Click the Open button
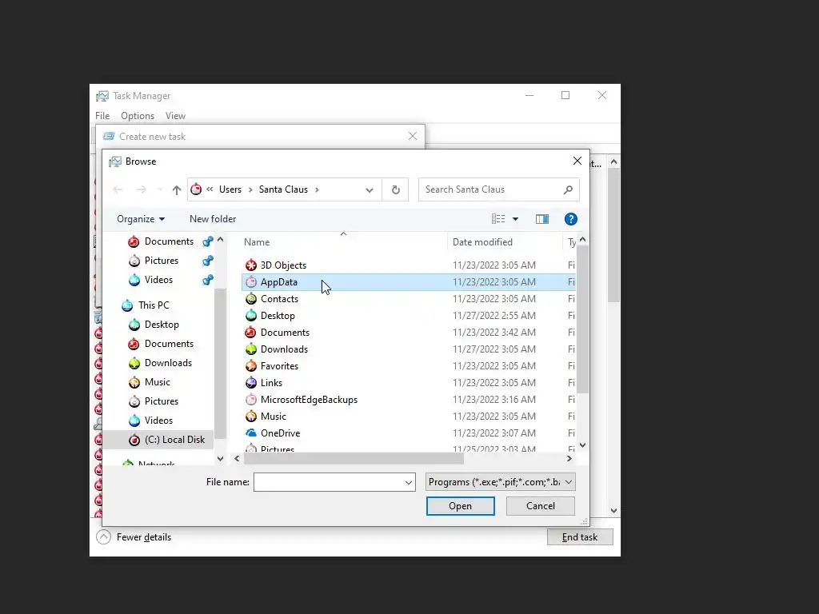This screenshot has height=614, width=819. click(460, 506)
